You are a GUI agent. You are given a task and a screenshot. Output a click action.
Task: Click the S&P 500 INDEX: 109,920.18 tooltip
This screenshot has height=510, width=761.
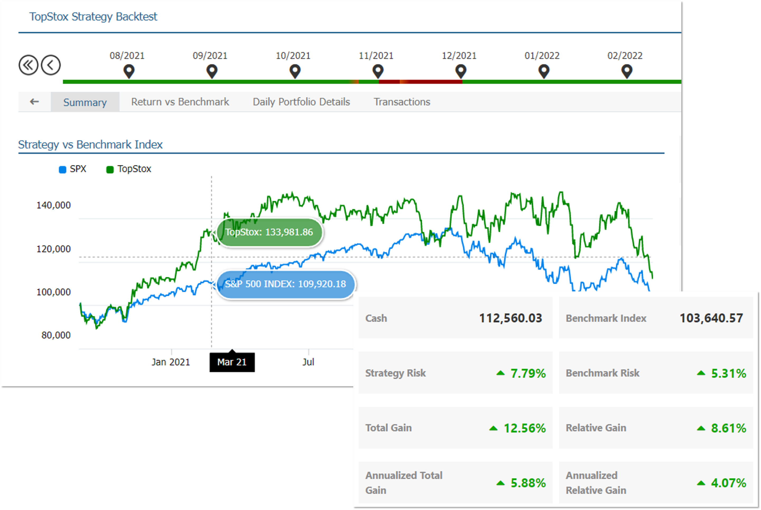(286, 284)
